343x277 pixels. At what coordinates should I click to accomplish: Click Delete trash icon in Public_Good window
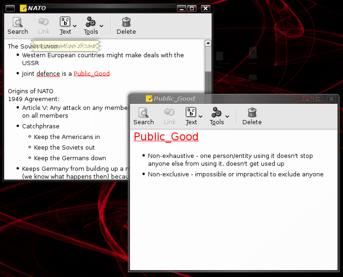tap(252, 112)
